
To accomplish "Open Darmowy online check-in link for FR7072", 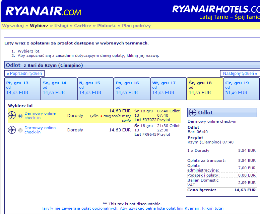I will [40, 115].
